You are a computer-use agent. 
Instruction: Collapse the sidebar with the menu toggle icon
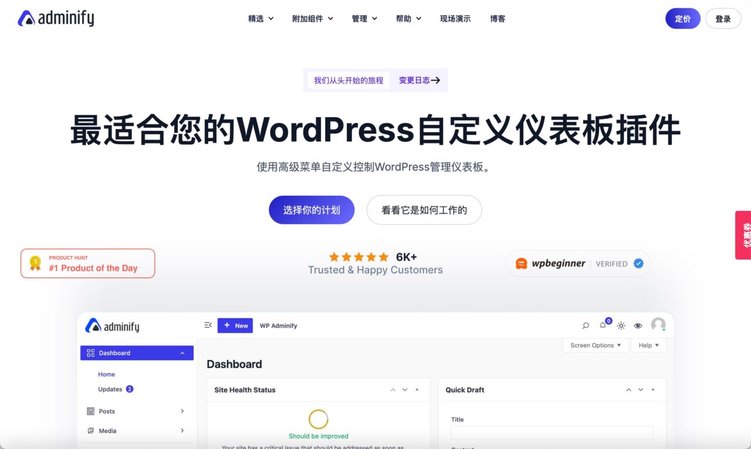(x=208, y=325)
